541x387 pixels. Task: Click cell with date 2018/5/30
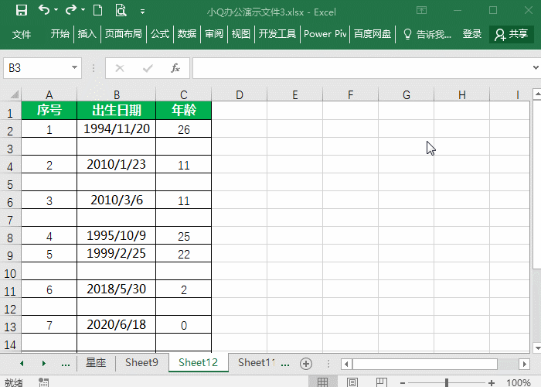(x=117, y=289)
